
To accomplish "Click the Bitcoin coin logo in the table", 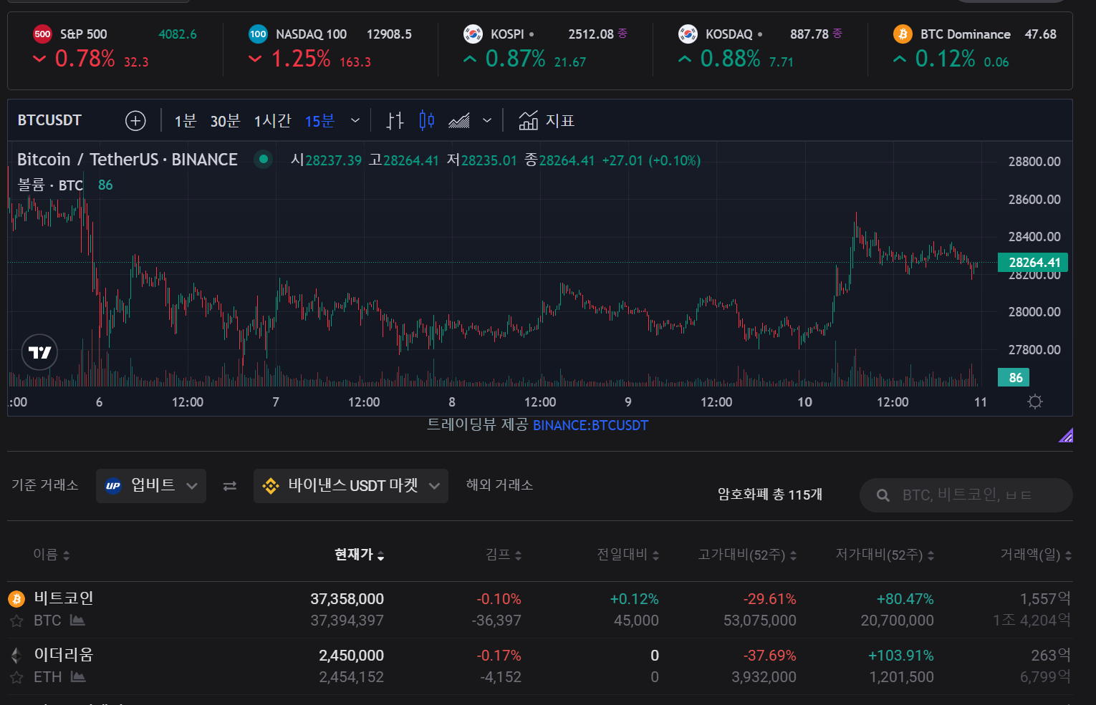I will 16,598.
